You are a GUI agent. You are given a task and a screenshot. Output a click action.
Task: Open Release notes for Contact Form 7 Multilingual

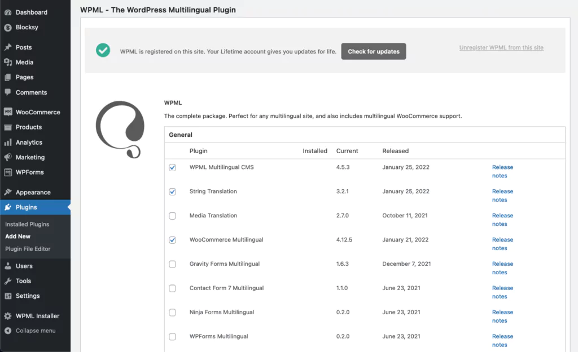(502, 292)
